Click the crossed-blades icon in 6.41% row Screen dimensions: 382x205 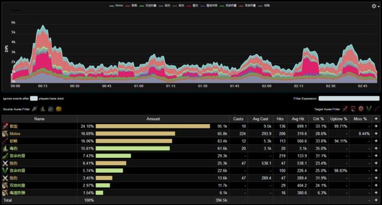coord(5,163)
